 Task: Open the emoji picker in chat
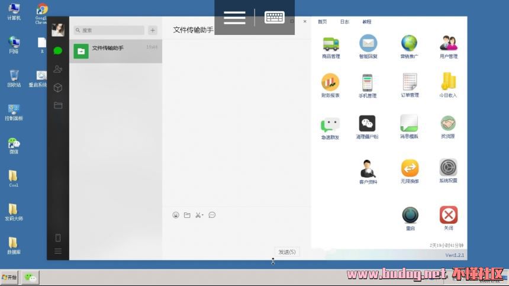tap(176, 215)
